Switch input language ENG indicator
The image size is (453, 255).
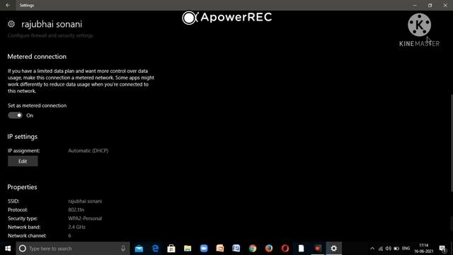point(406,249)
